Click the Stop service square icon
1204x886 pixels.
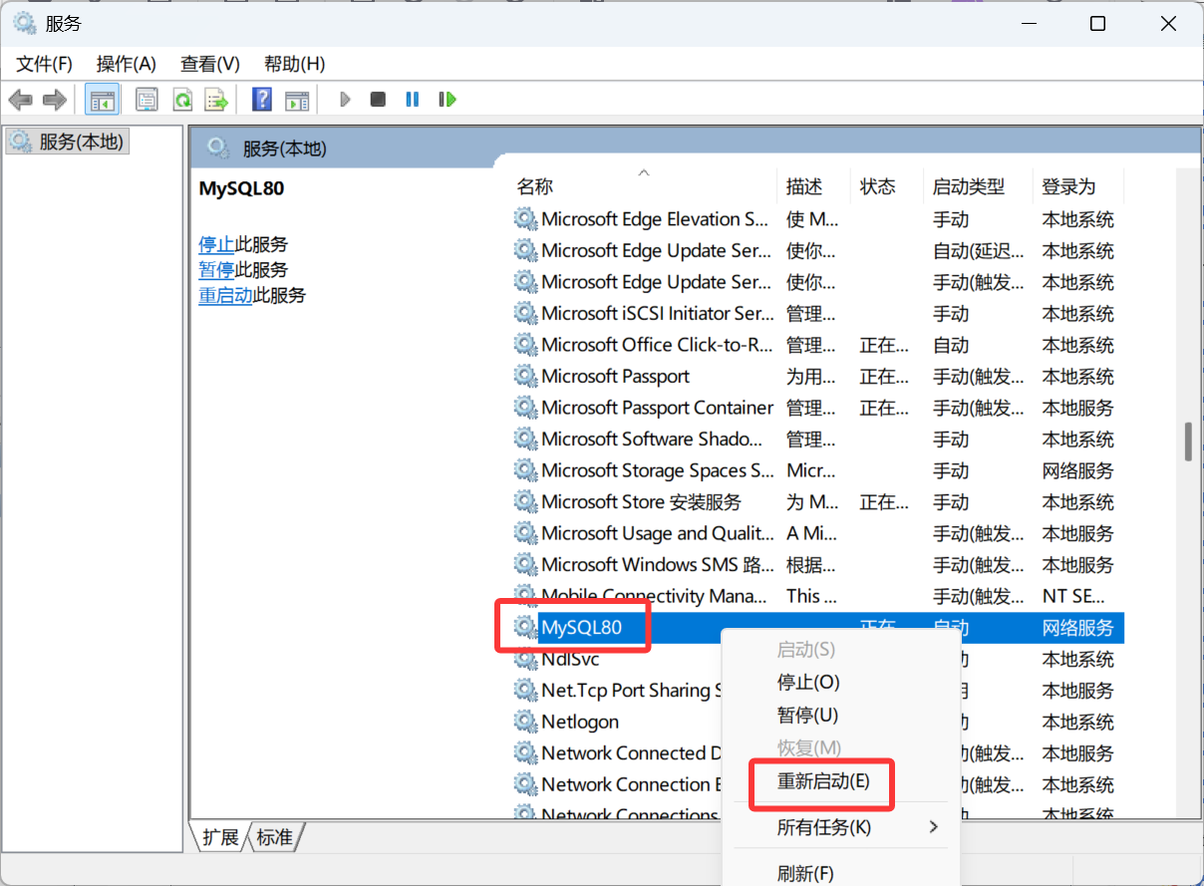pyautogui.click(x=378, y=100)
